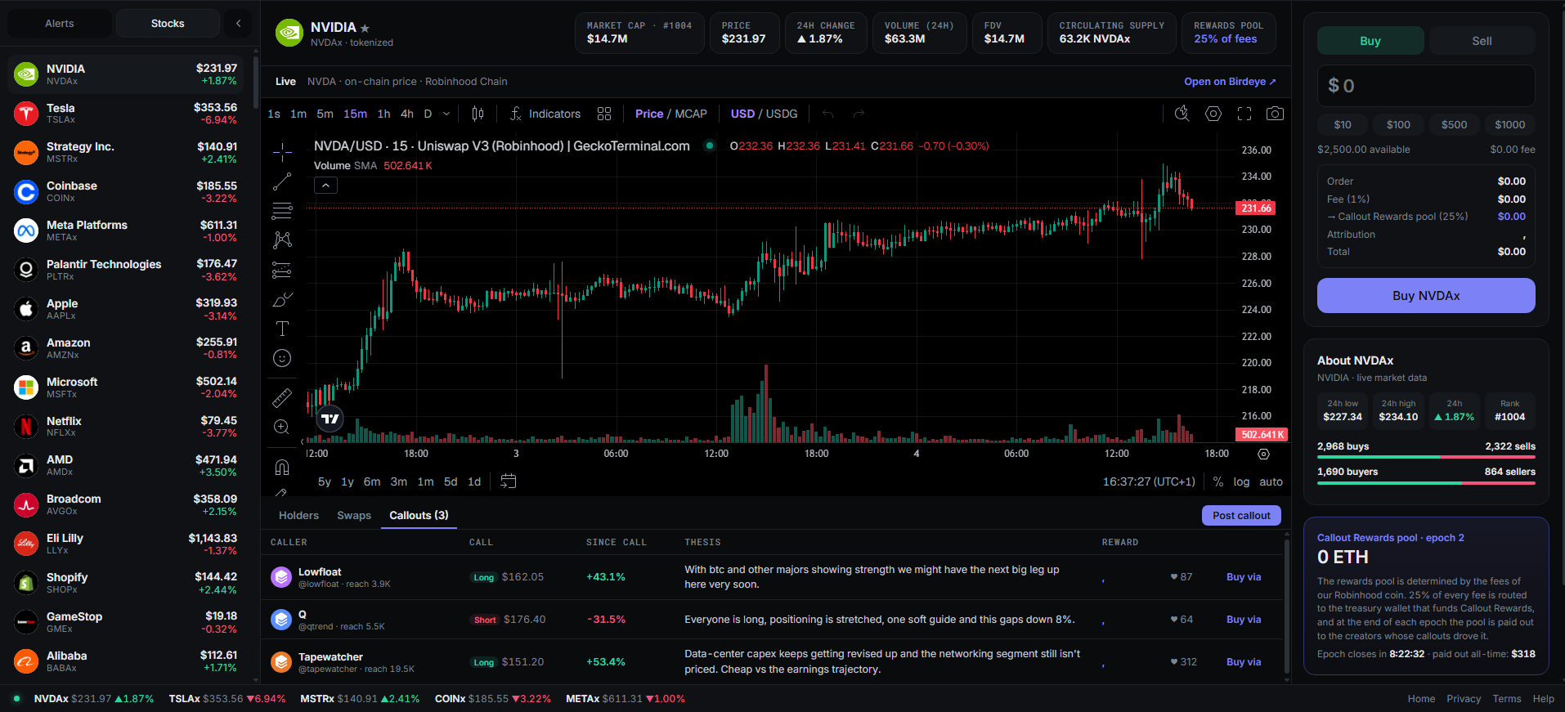This screenshot has width=1565, height=712.
Task: Select the Callouts (3) tab
Action: (x=419, y=515)
